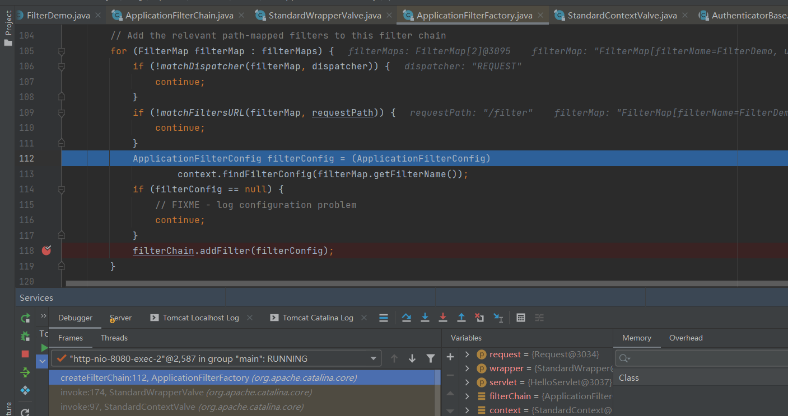Click the Rerun in Debug mode bug icon

coord(25,336)
